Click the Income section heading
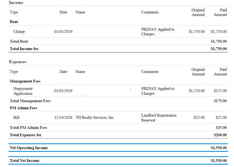Screen dimensions: 234x167 pos(16,2)
